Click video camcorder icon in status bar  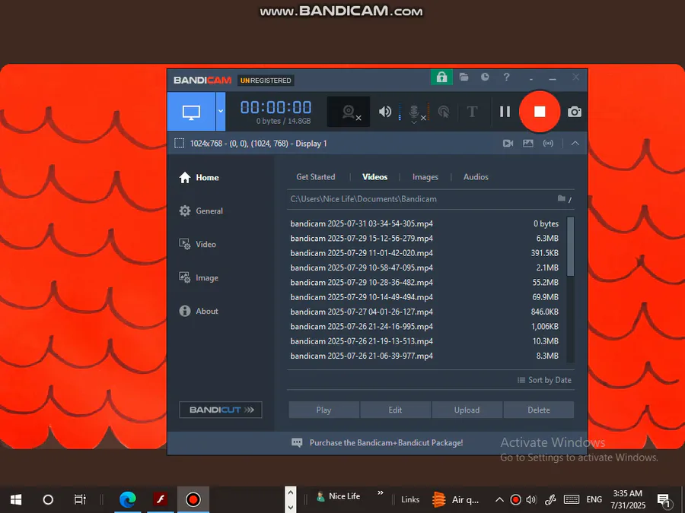pos(508,143)
